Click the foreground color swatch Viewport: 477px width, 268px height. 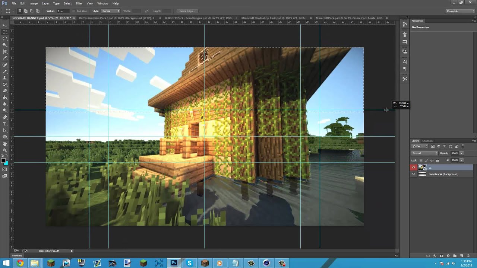click(3, 160)
